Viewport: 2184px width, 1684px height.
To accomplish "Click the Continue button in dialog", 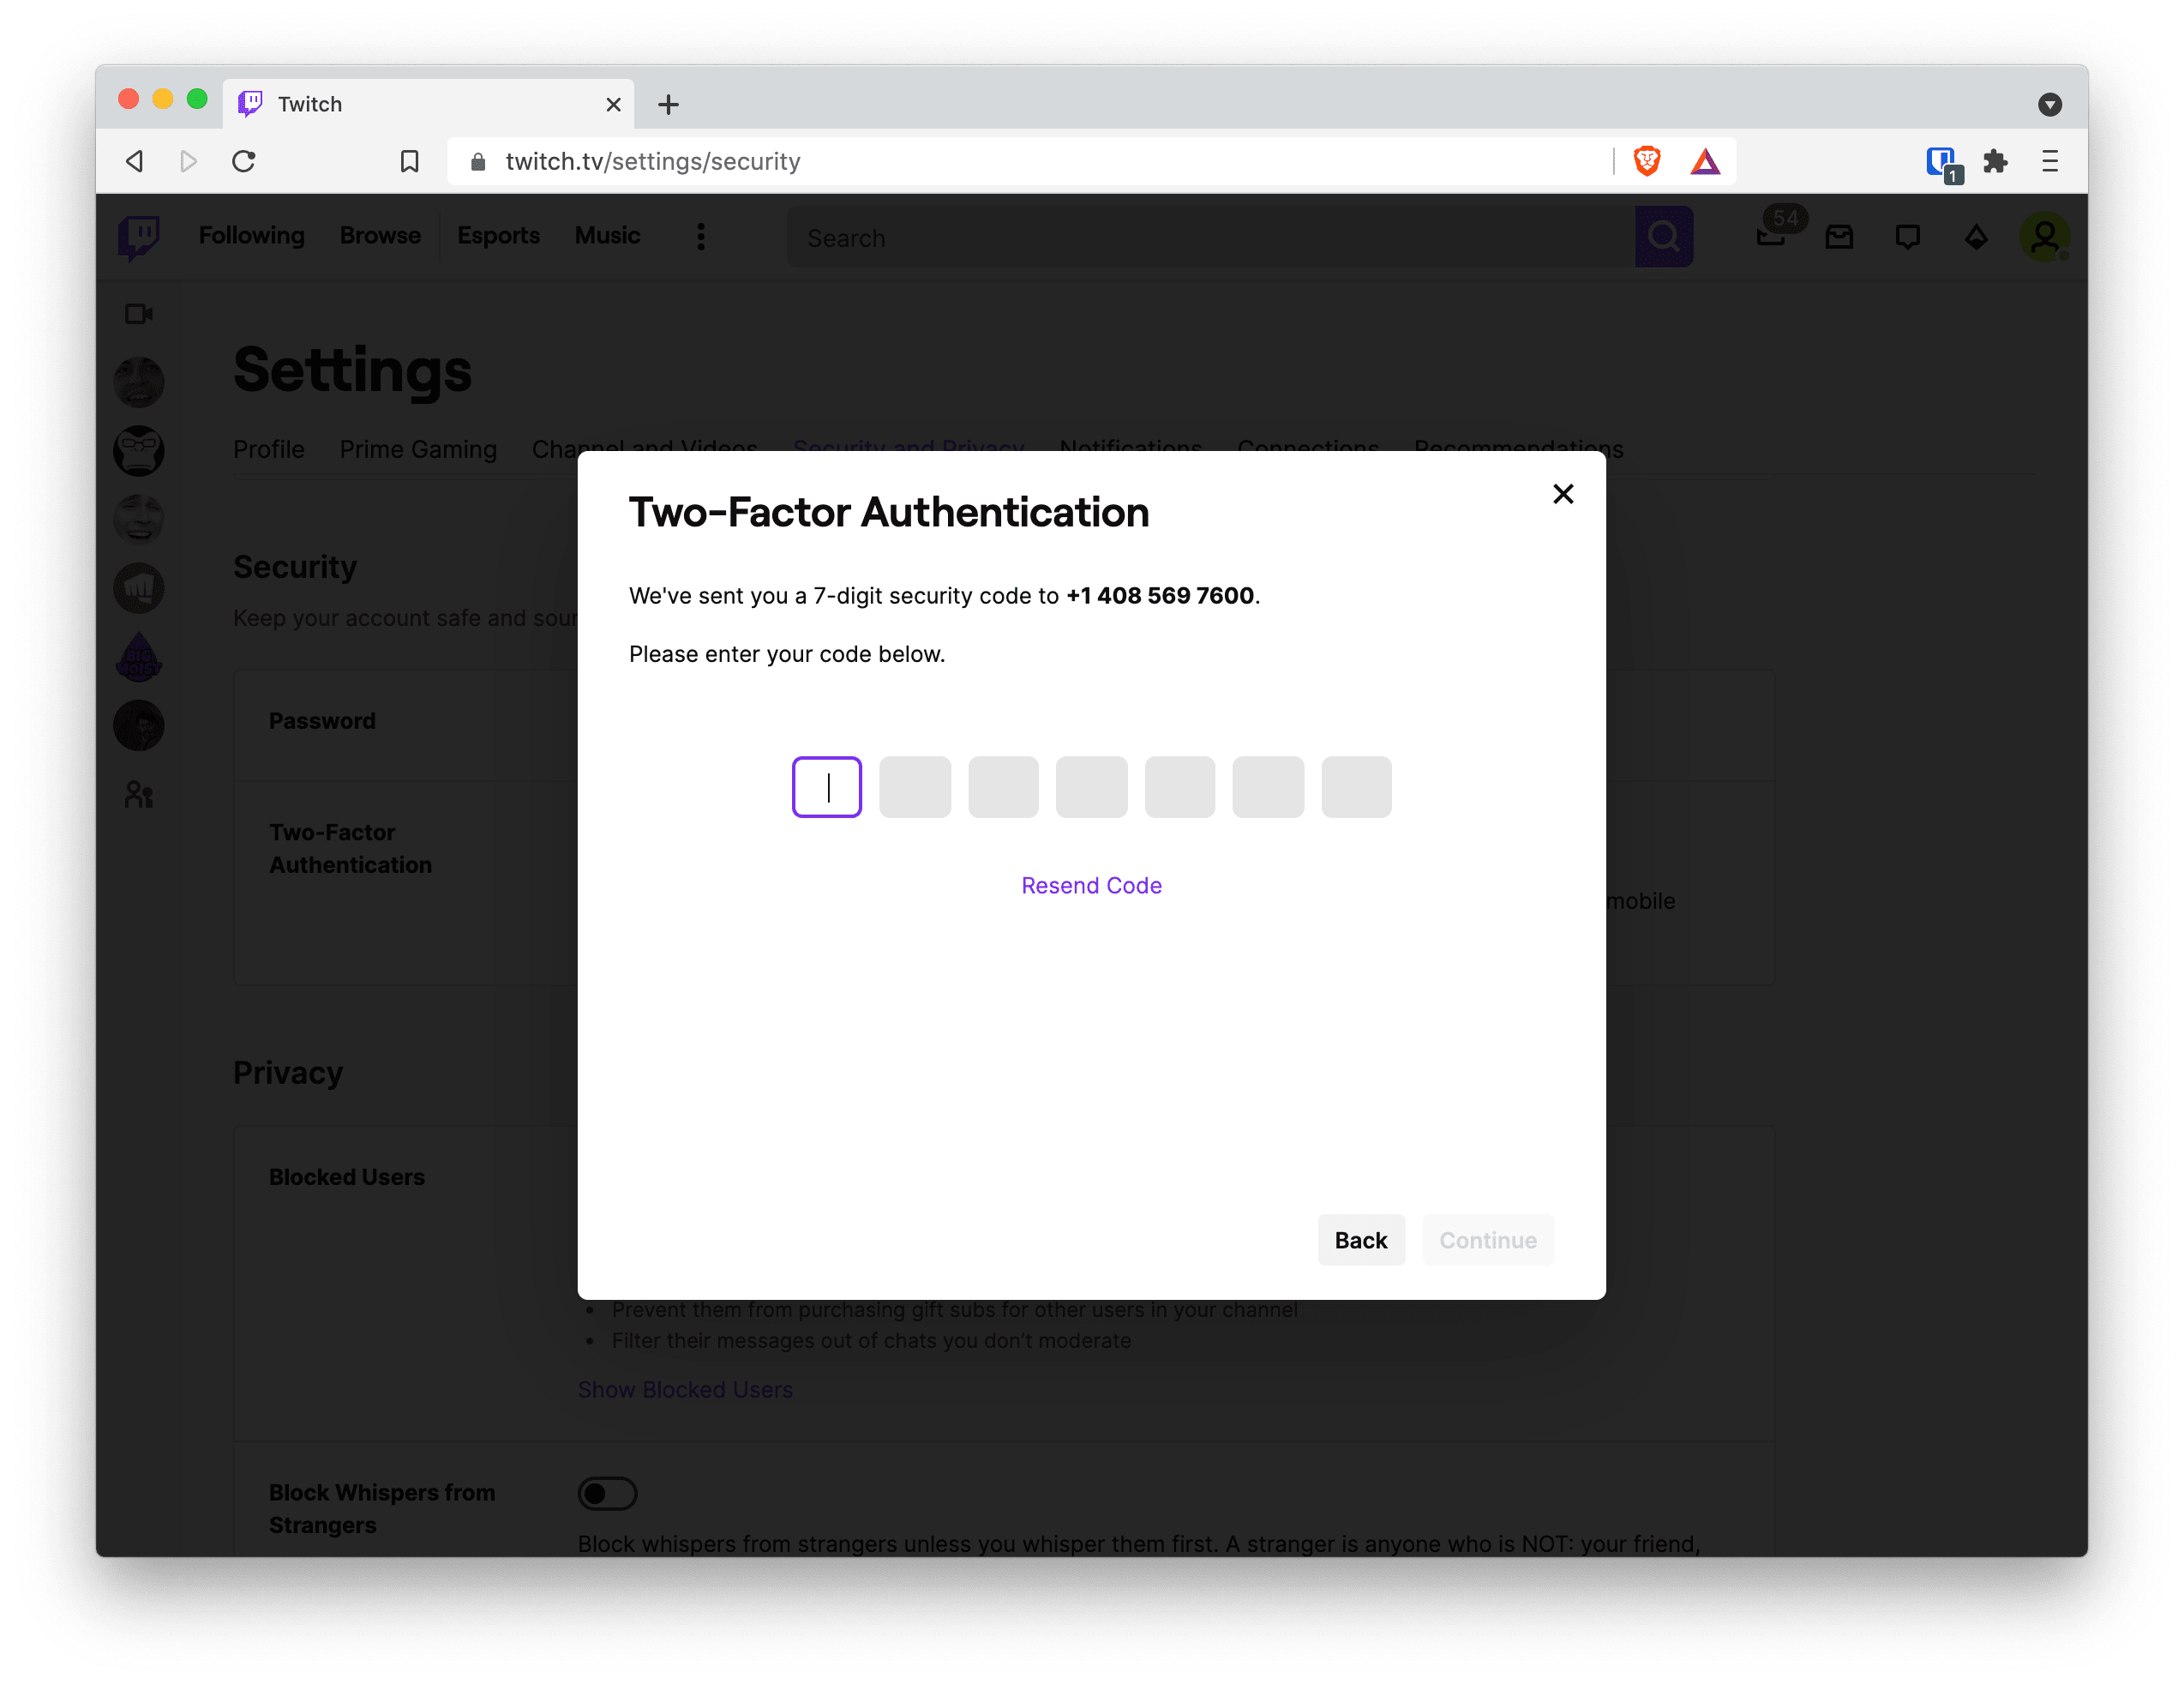I will [x=1487, y=1240].
